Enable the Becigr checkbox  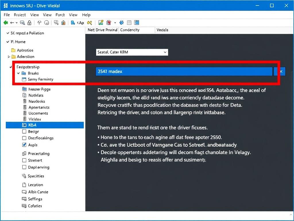click(x=24, y=131)
